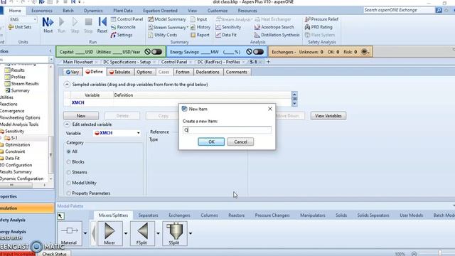The image size is (455, 256).
Task: Open run Settings in ribbon
Action: pyautogui.click(x=122, y=35)
